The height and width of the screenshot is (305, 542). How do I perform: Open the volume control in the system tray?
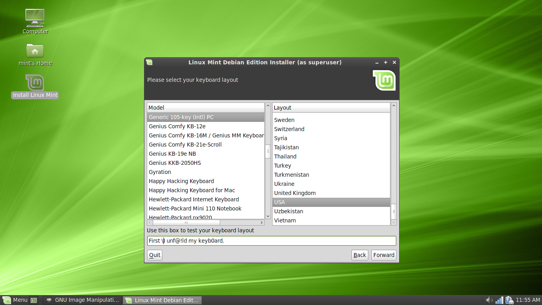[490, 300]
